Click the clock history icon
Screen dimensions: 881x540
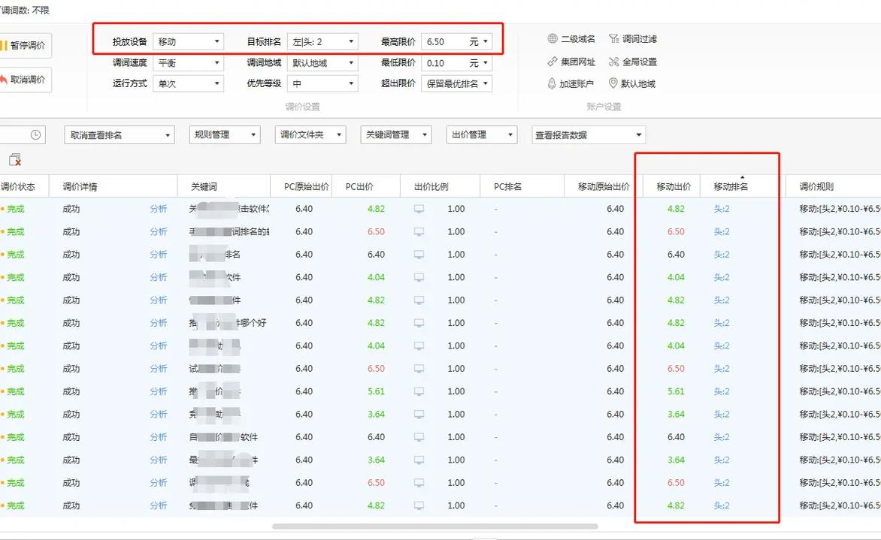(x=34, y=134)
